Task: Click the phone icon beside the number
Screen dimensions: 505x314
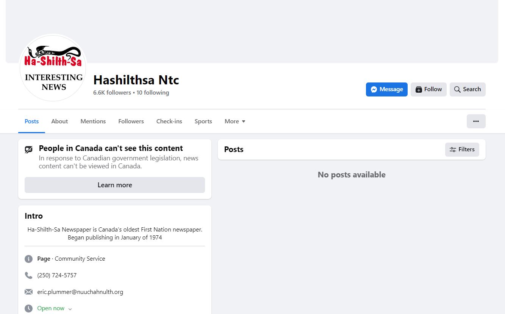Action: point(28,275)
